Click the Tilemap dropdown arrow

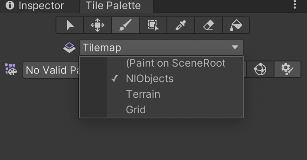tap(235, 47)
